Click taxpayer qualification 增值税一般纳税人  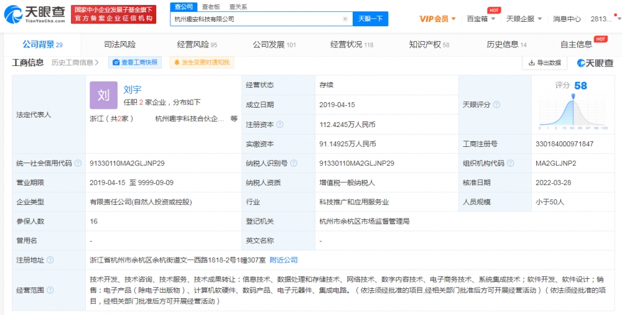[x=347, y=183]
